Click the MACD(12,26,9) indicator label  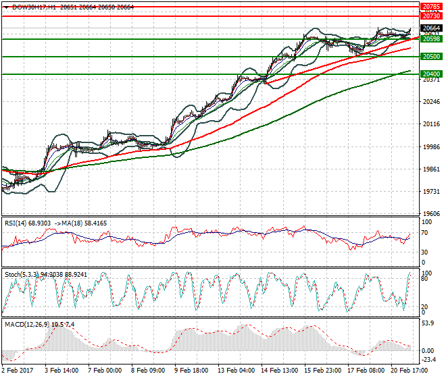[27, 324]
